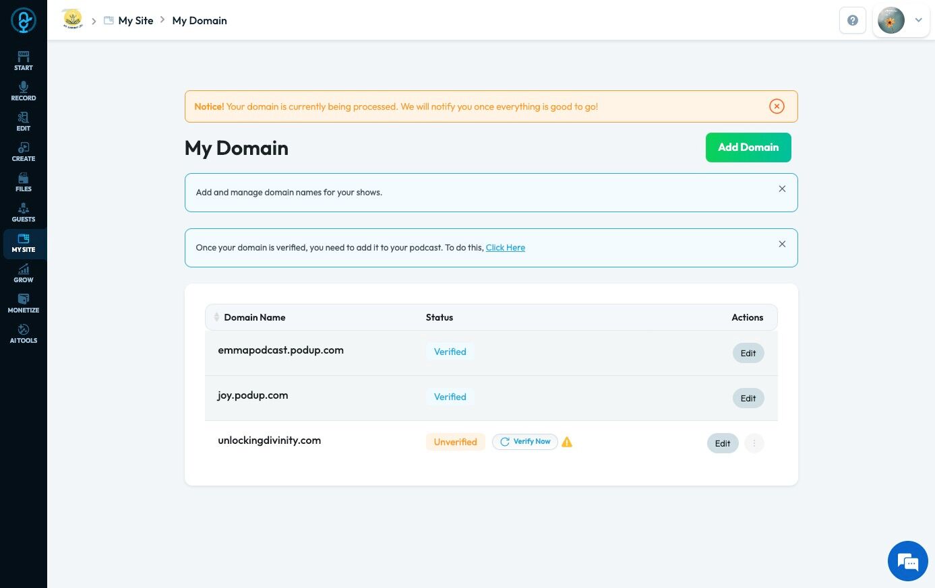Click the Add Domain button
Viewport: 935px width, 588px height.
click(748, 148)
